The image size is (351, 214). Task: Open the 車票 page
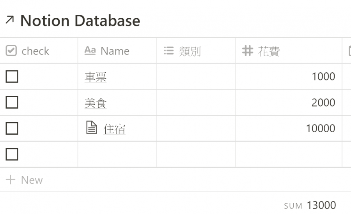pos(96,77)
